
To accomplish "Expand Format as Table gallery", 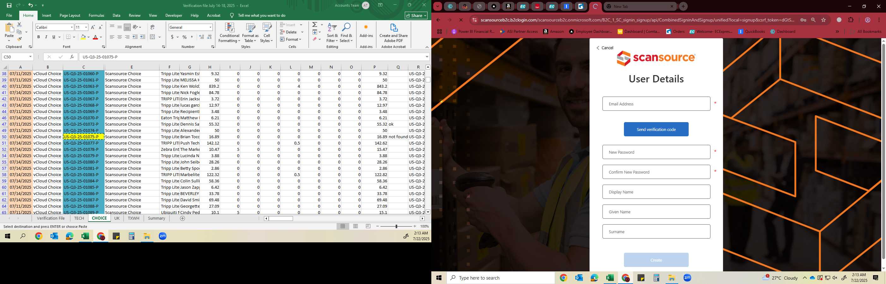I will pyautogui.click(x=250, y=33).
